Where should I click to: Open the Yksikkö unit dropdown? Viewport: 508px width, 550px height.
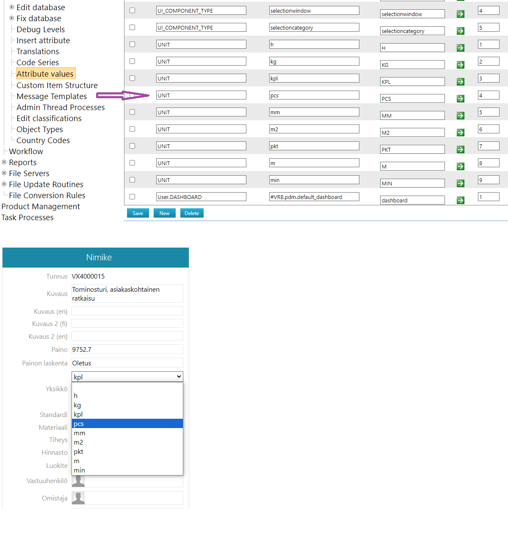click(127, 376)
